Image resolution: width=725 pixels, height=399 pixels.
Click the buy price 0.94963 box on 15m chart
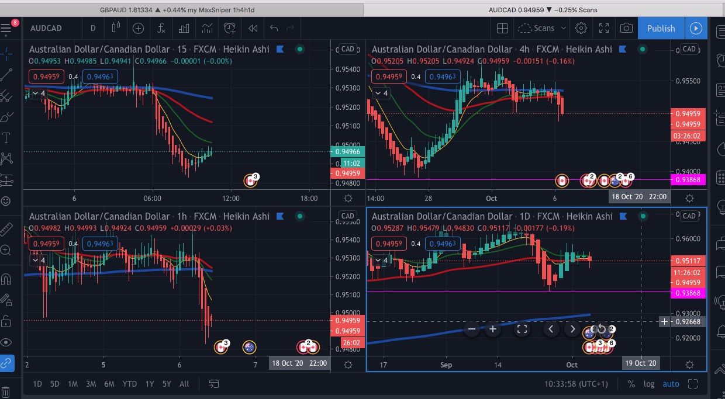(x=101, y=77)
